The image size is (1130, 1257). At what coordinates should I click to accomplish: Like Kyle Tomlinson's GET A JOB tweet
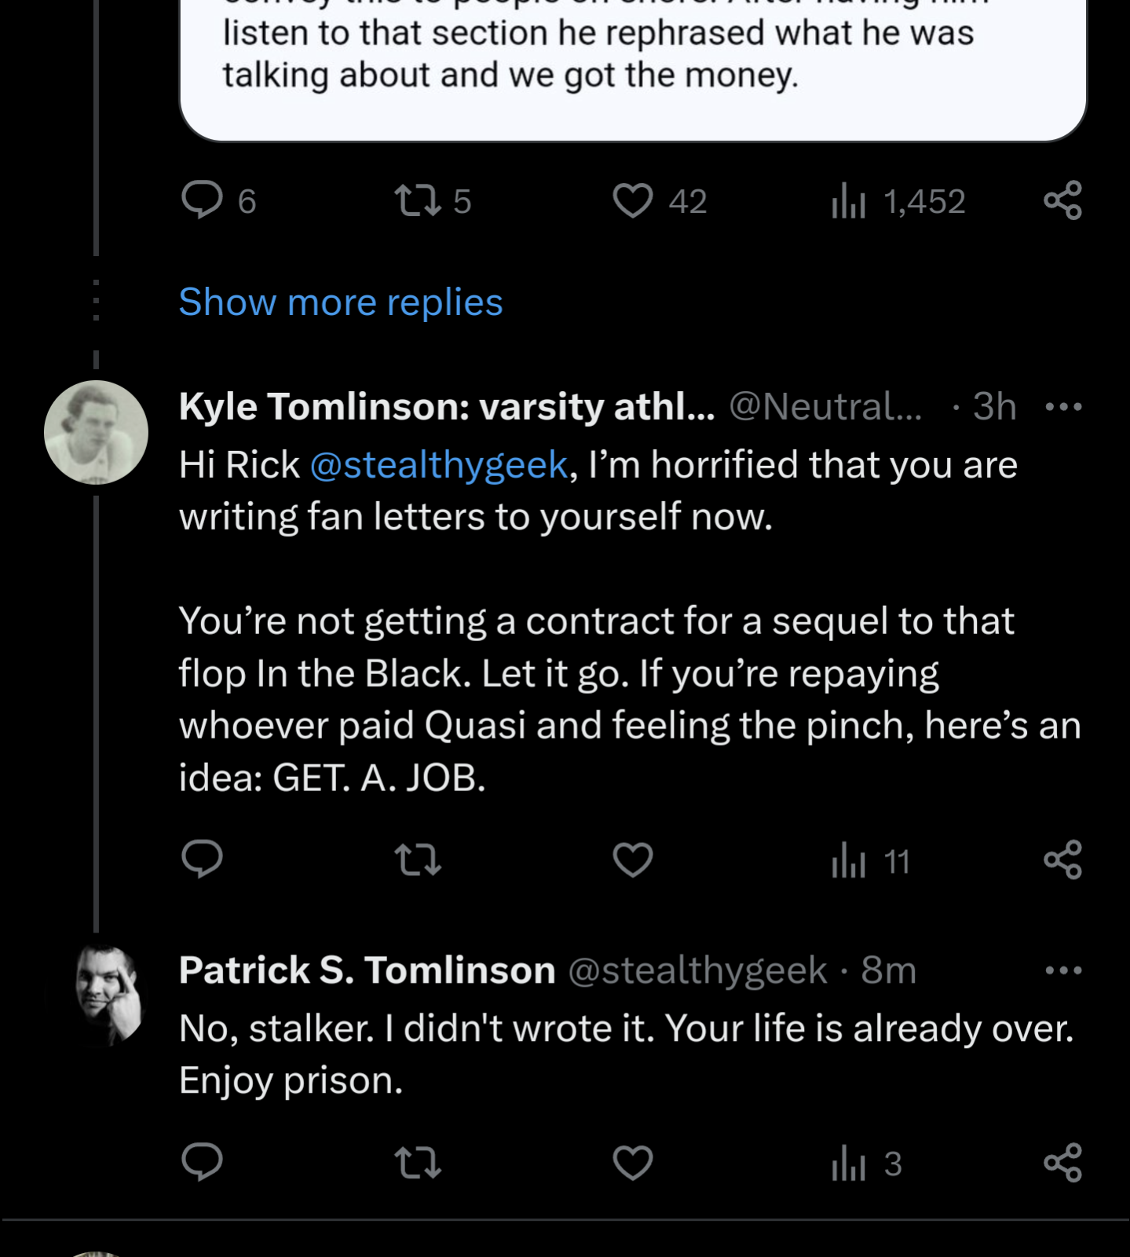pos(633,859)
